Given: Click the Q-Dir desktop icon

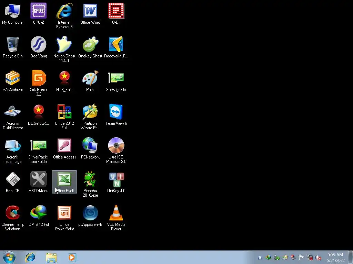Looking at the screenshot, I should coord(116,13).
